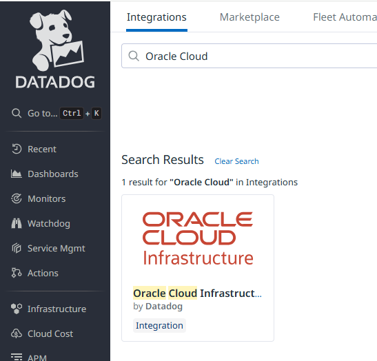377x361 pixels.
Task: Click the magnifier in the integrations search box
Action: [x=134, y=56]
